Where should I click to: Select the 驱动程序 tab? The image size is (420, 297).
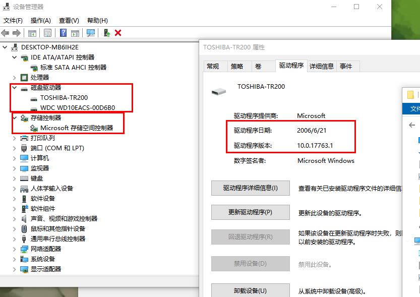tap(291, 66)
